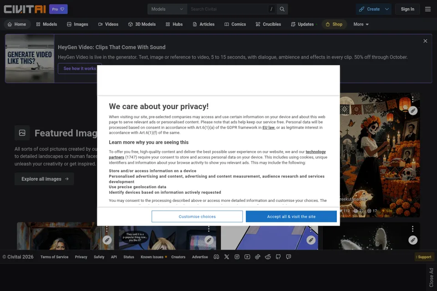Open the Articles navigation tab
The image size is (437, 291).
[x=203, y=24]
